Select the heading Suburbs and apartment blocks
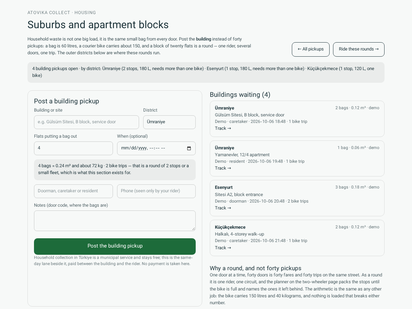This screenshot has height=309, width=412. (98, 25)
